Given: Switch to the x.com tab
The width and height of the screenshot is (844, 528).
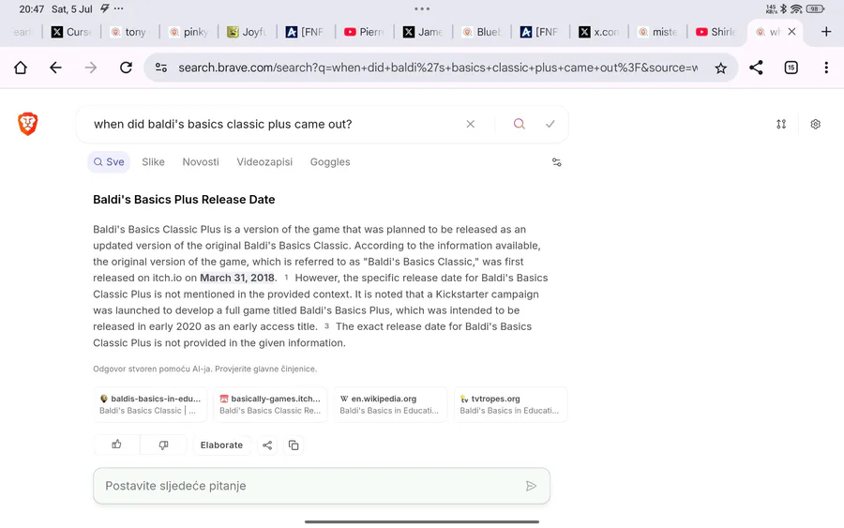Looking at the screenshot, I should click(x=598, y=32).
